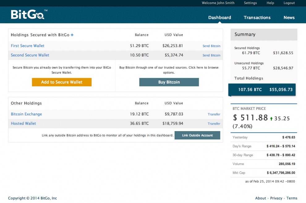Open the First Secure Wallet link
The height and width of the screenshot is (203, 306).
point(28,46)
